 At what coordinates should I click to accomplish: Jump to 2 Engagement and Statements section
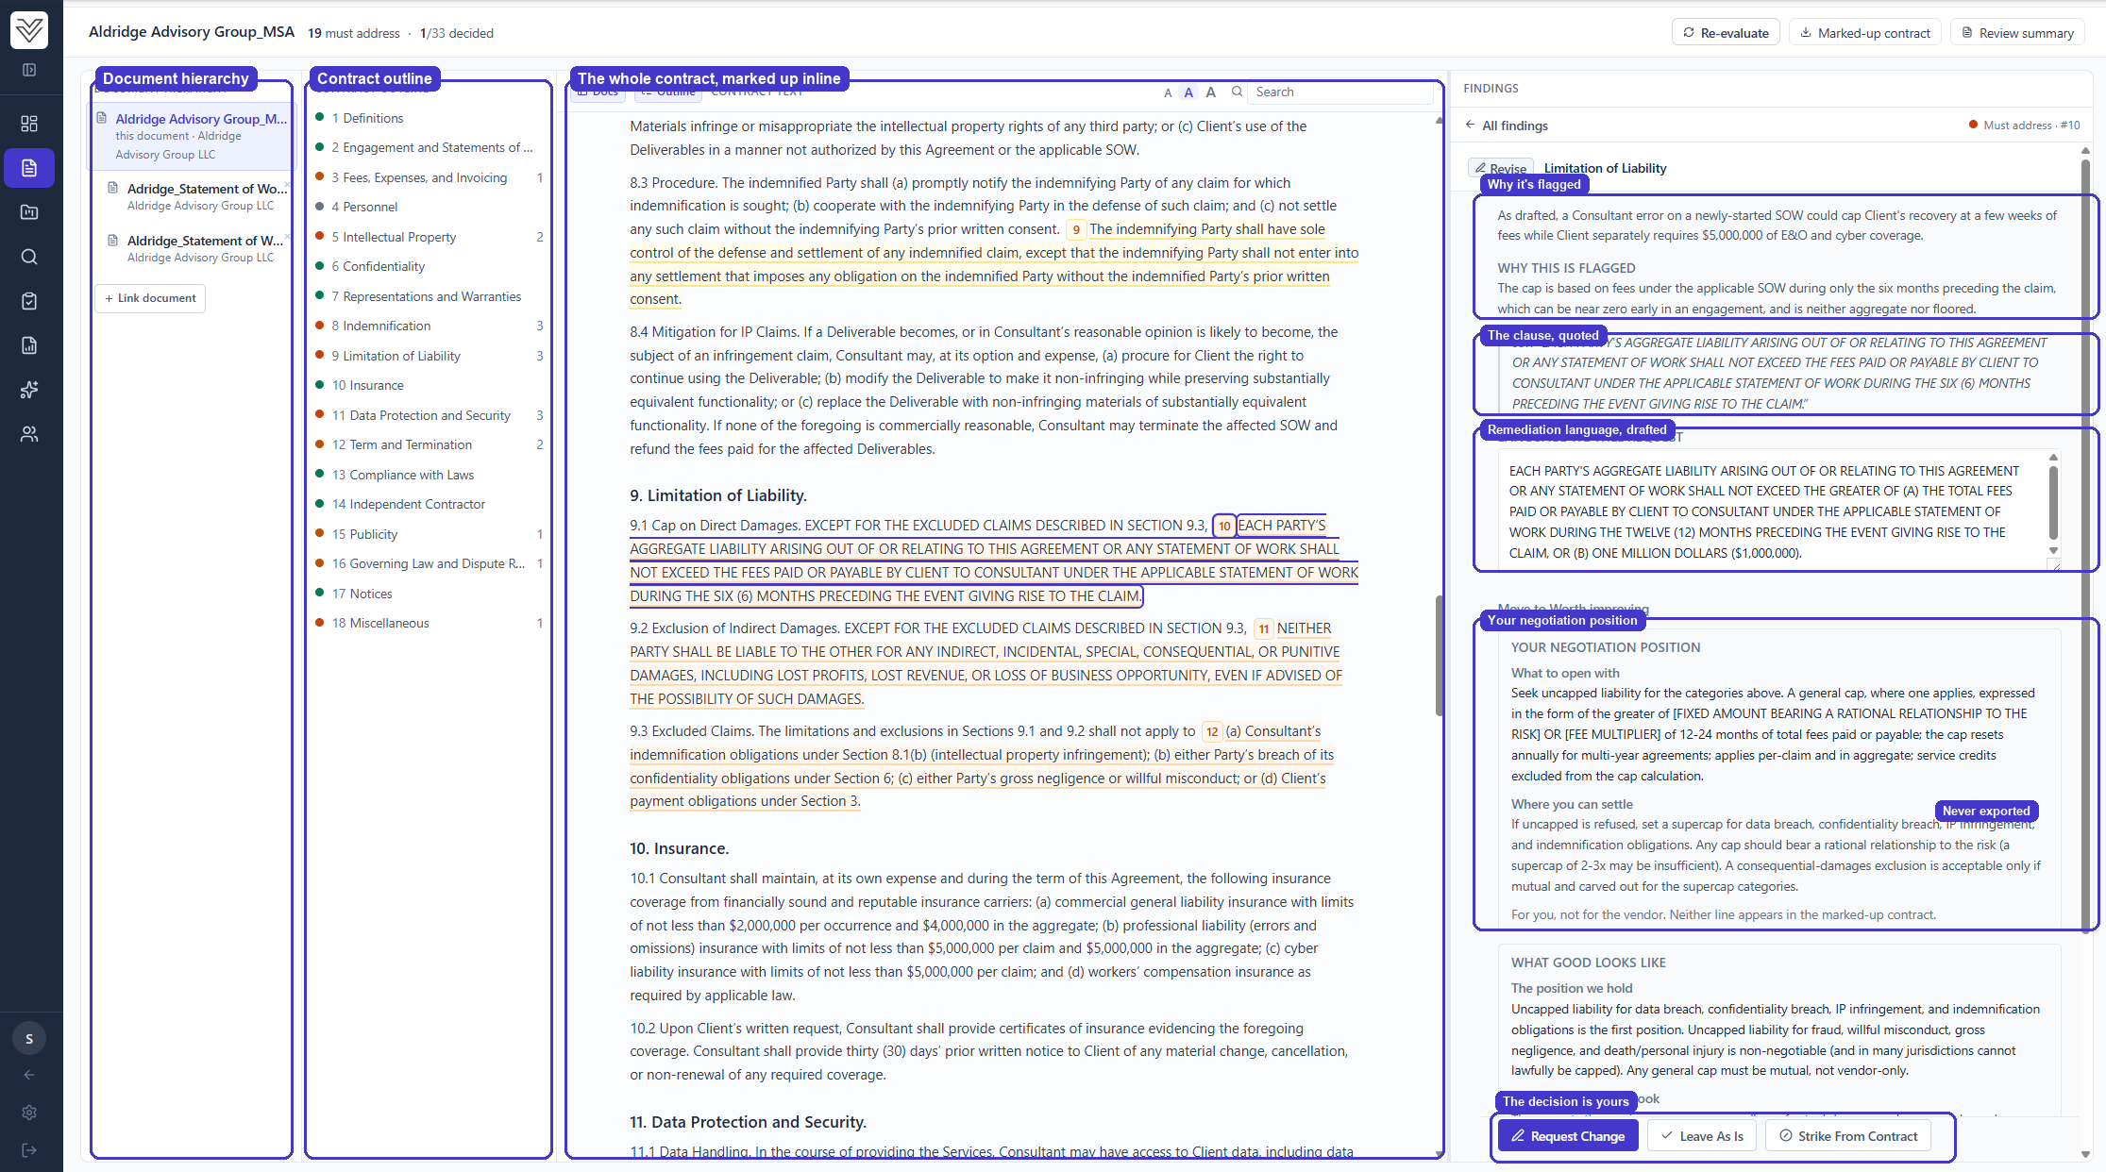pyautogui.click(x=429, y=147)
